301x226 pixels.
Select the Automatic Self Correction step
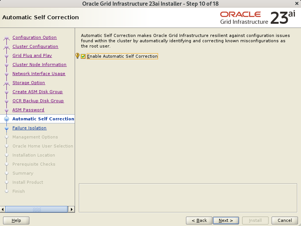pos(43,119)
